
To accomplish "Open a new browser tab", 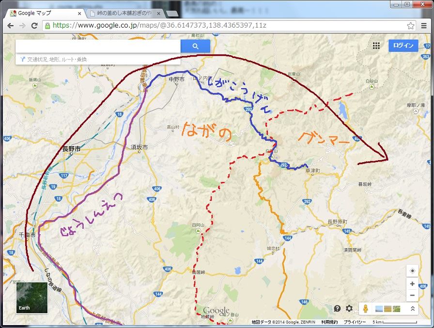I will [x=172, y=14].
